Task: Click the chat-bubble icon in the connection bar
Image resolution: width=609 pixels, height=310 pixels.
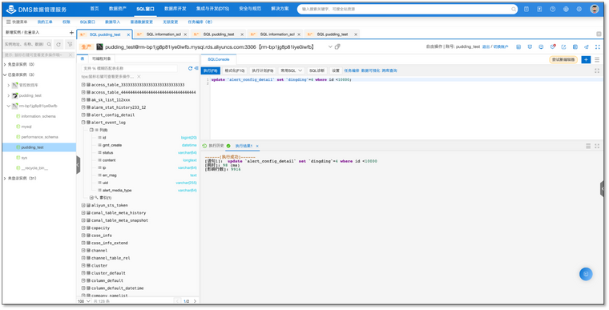Action: click(541, 46)
